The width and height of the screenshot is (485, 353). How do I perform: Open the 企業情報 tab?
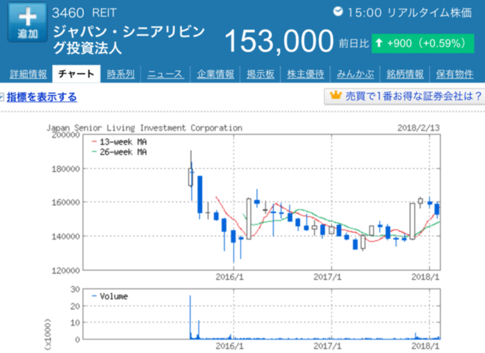point(215,74)
